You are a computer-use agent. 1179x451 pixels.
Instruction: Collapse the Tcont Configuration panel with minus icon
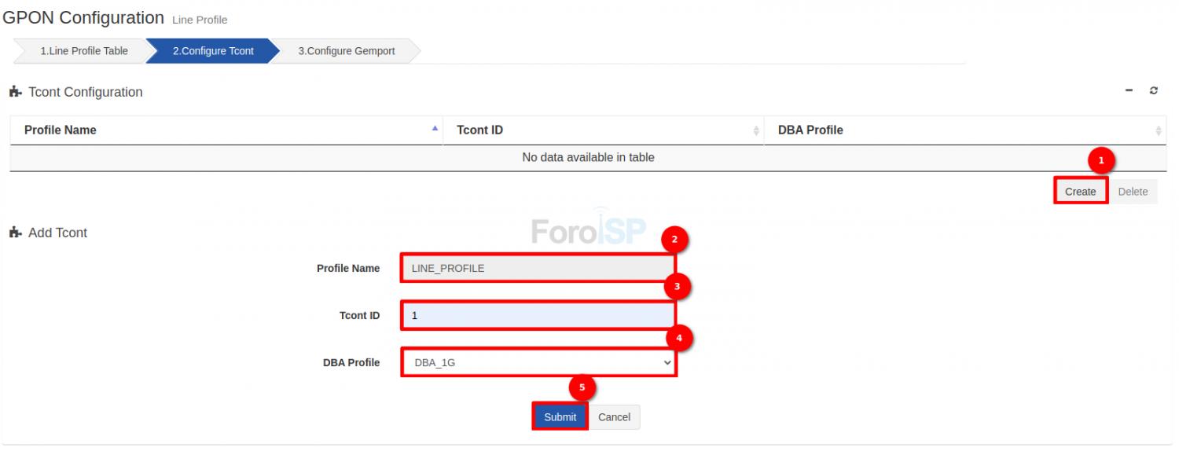coord(1129,91)
